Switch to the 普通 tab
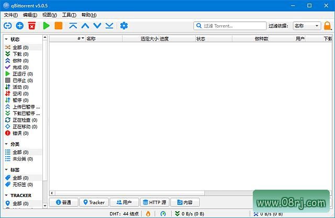Image resolution: width=335 pixels, height=218 pixels. click(63, 202)
